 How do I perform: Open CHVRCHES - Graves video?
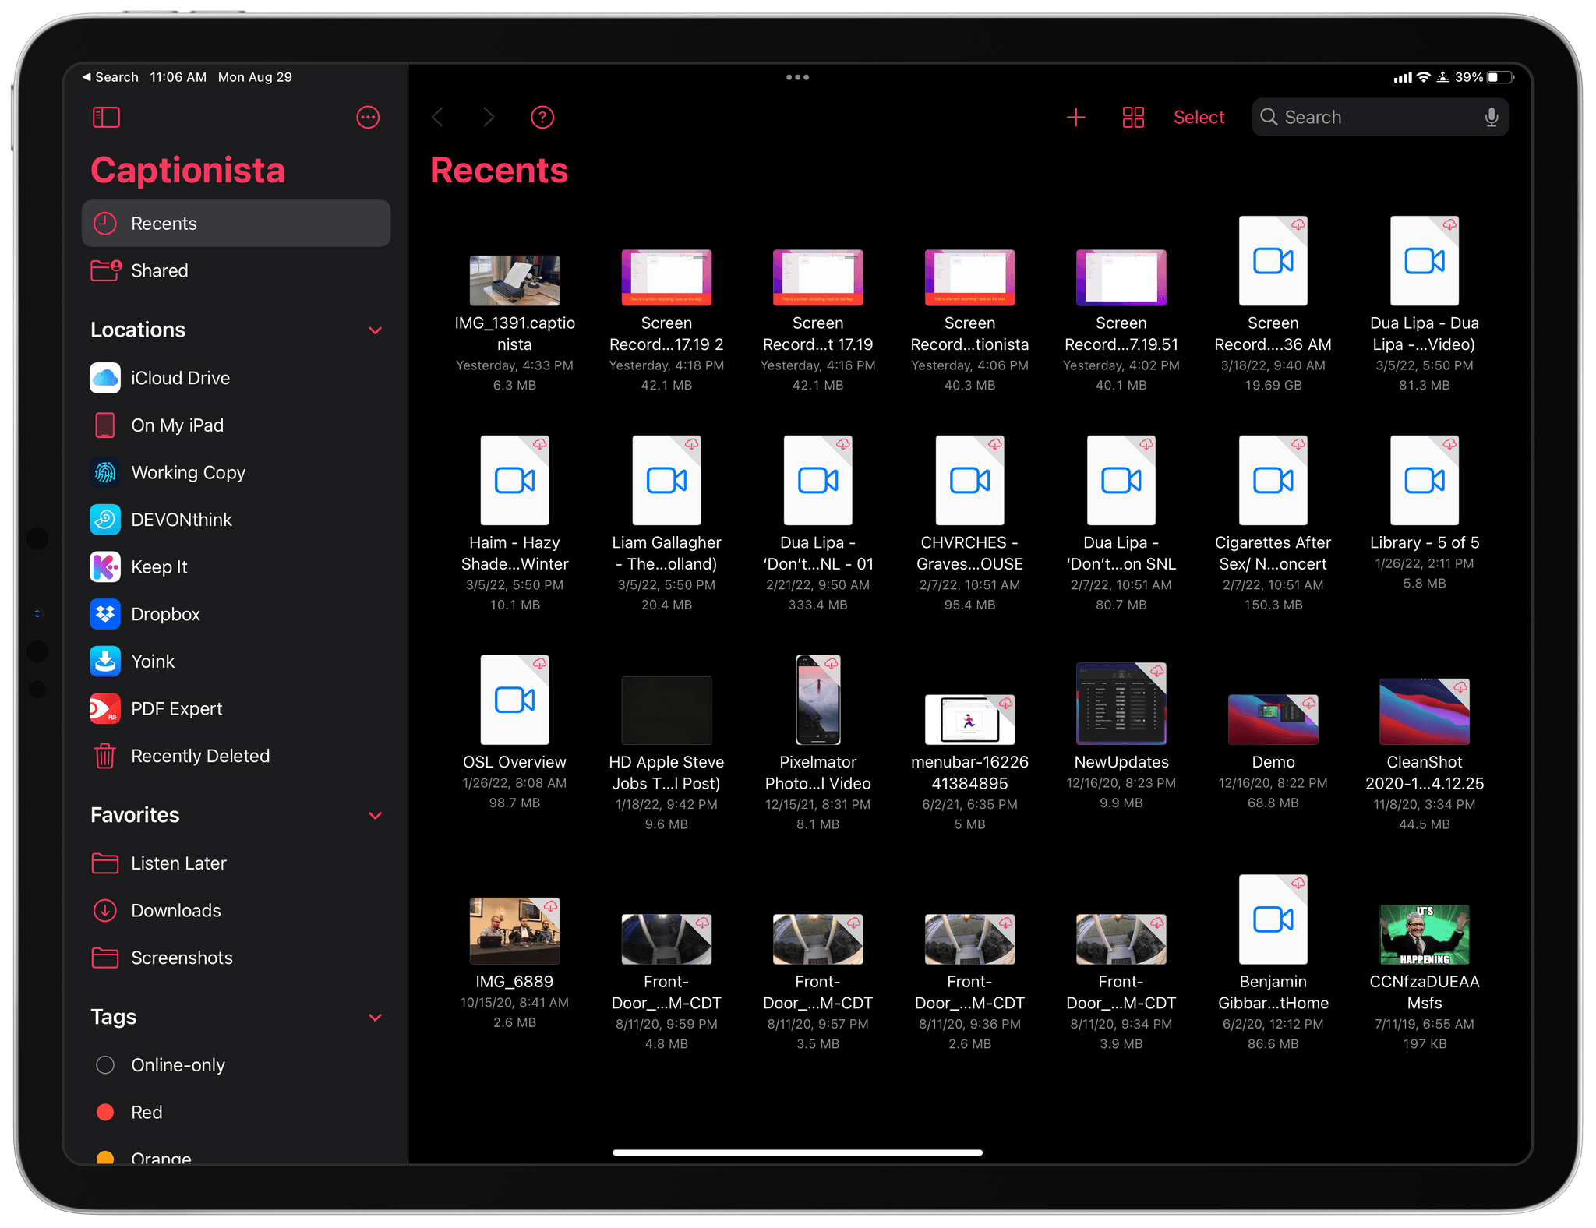click(969, 524)
